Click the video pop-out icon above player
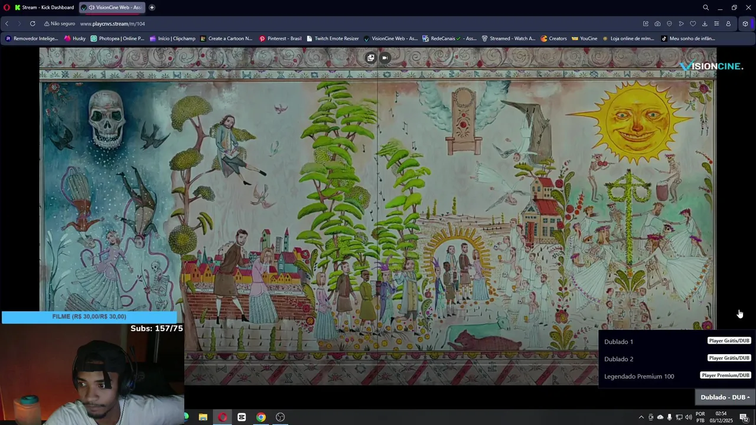 [370, 58]
